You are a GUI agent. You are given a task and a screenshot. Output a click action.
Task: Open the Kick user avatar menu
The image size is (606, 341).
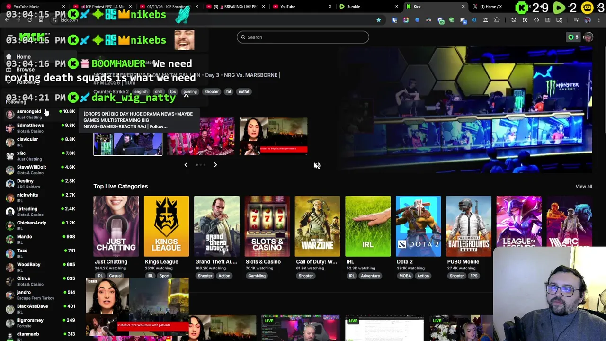click(588, 37)
